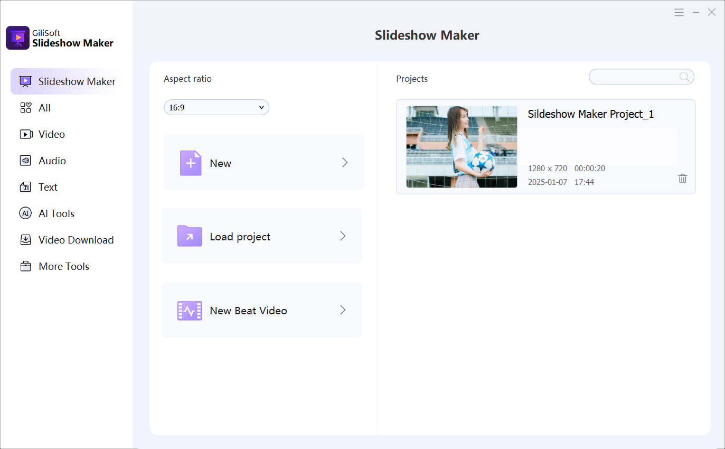Click Sildeshow Maker Project_1 title

[x=591, y=114]
